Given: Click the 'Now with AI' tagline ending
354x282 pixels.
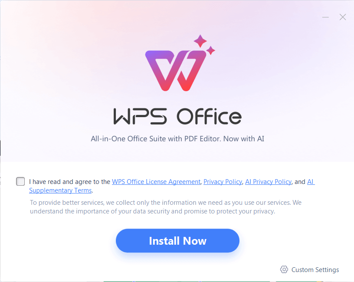Looking at the screenshot, I should click(x=244, y=139).
